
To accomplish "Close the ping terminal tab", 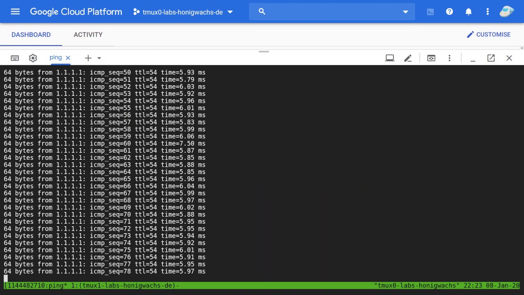I will pos(68,58).
